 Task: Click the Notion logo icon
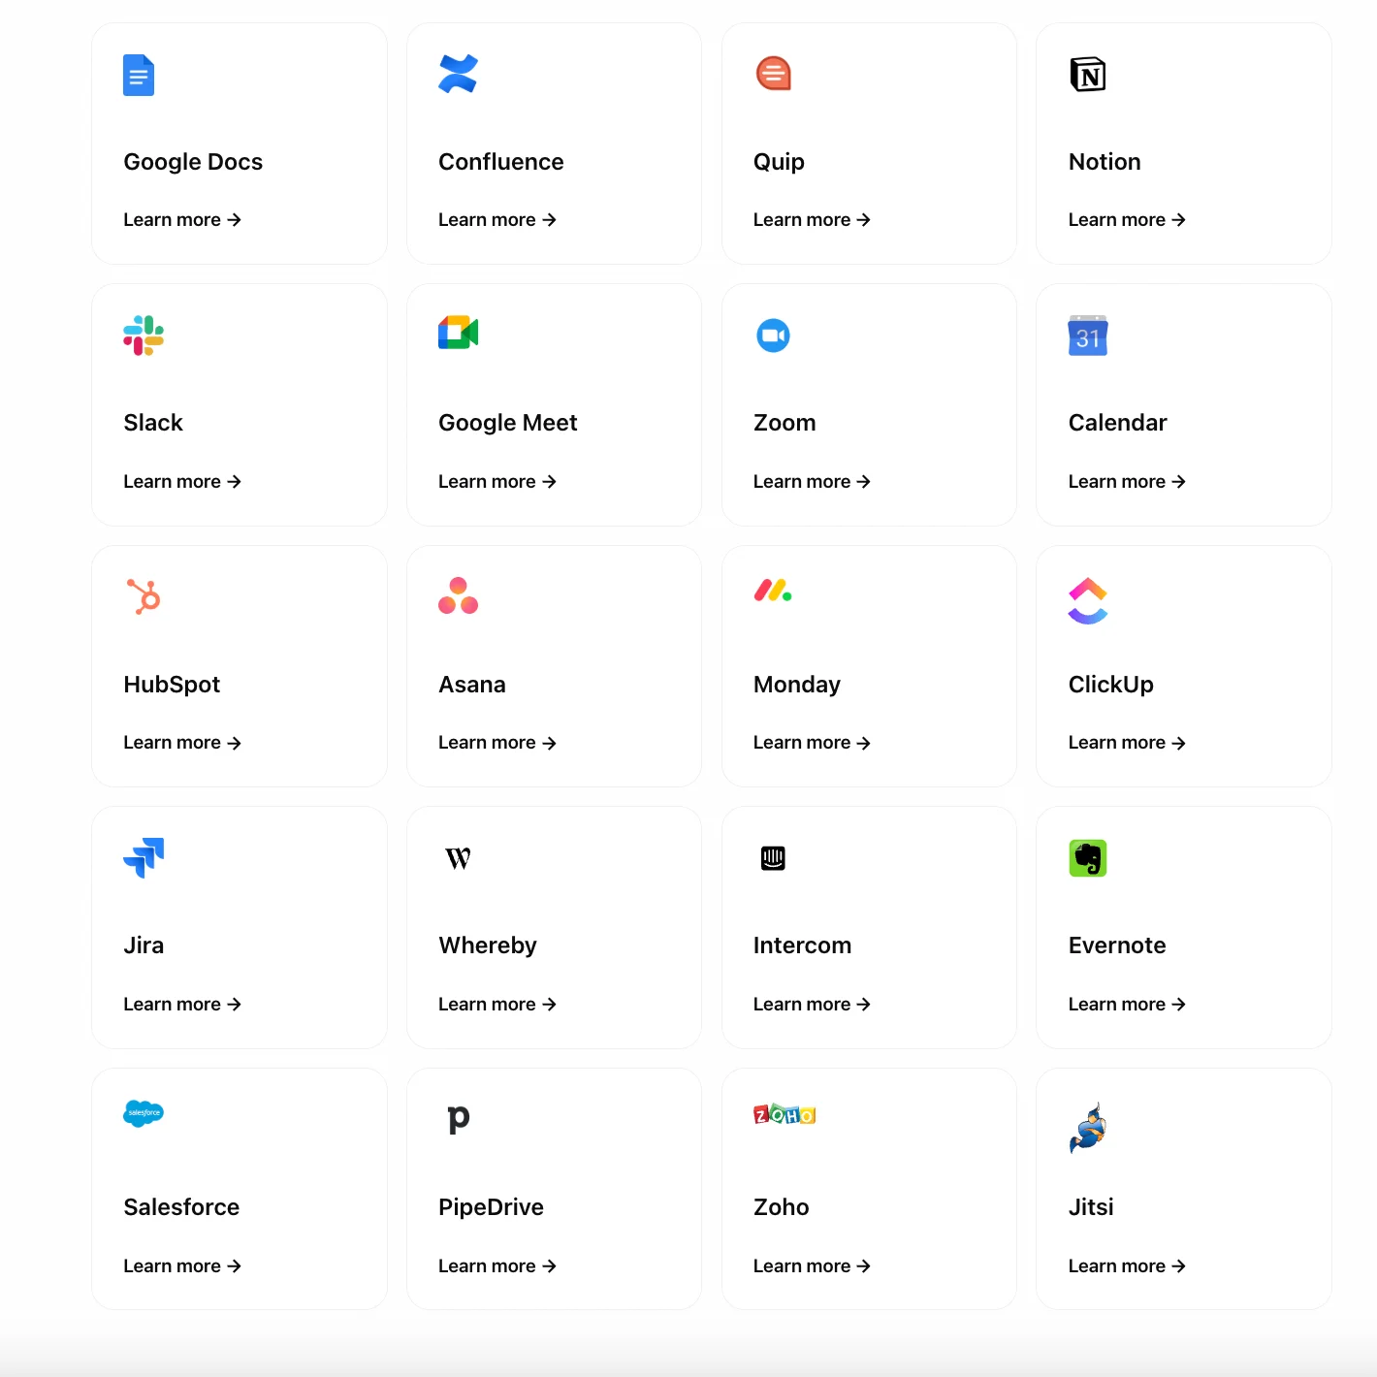pyautogui.click(x=1088, y=75)
